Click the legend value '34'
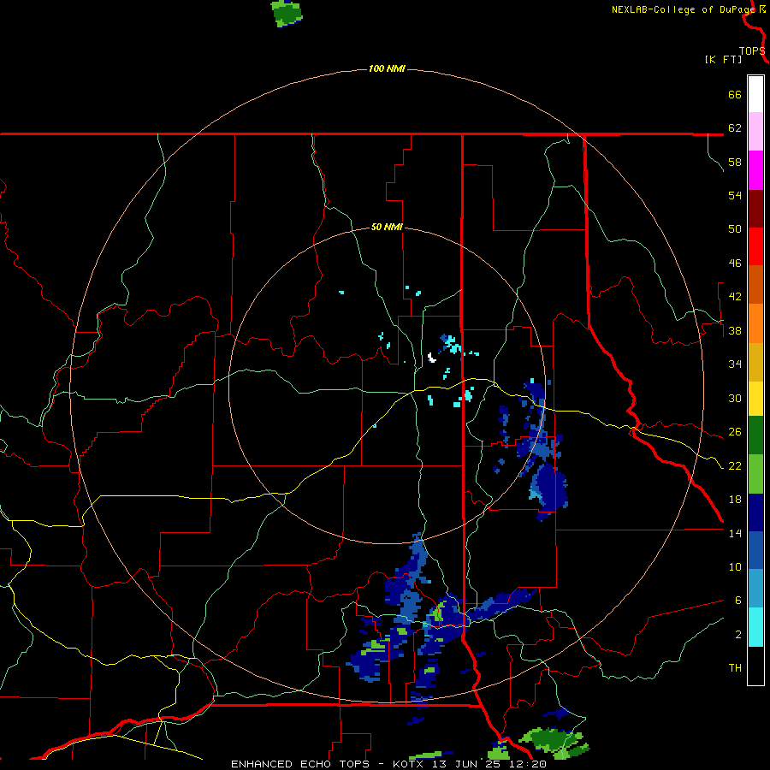Screen dimensions: 770x770 [735, 364]
